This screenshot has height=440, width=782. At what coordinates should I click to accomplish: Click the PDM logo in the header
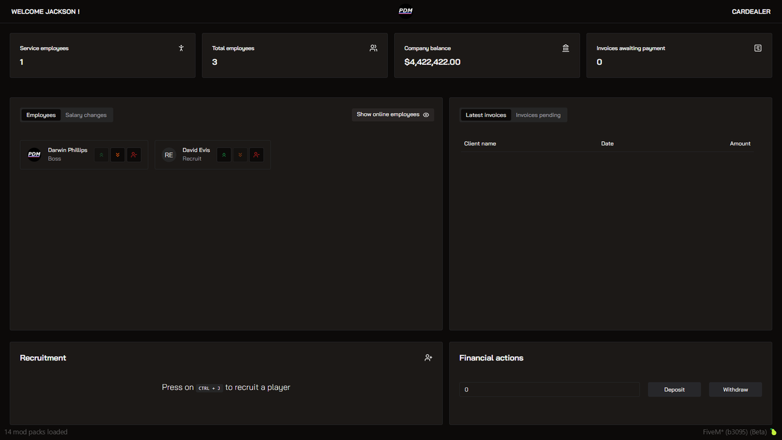click(x=405, y=11)
